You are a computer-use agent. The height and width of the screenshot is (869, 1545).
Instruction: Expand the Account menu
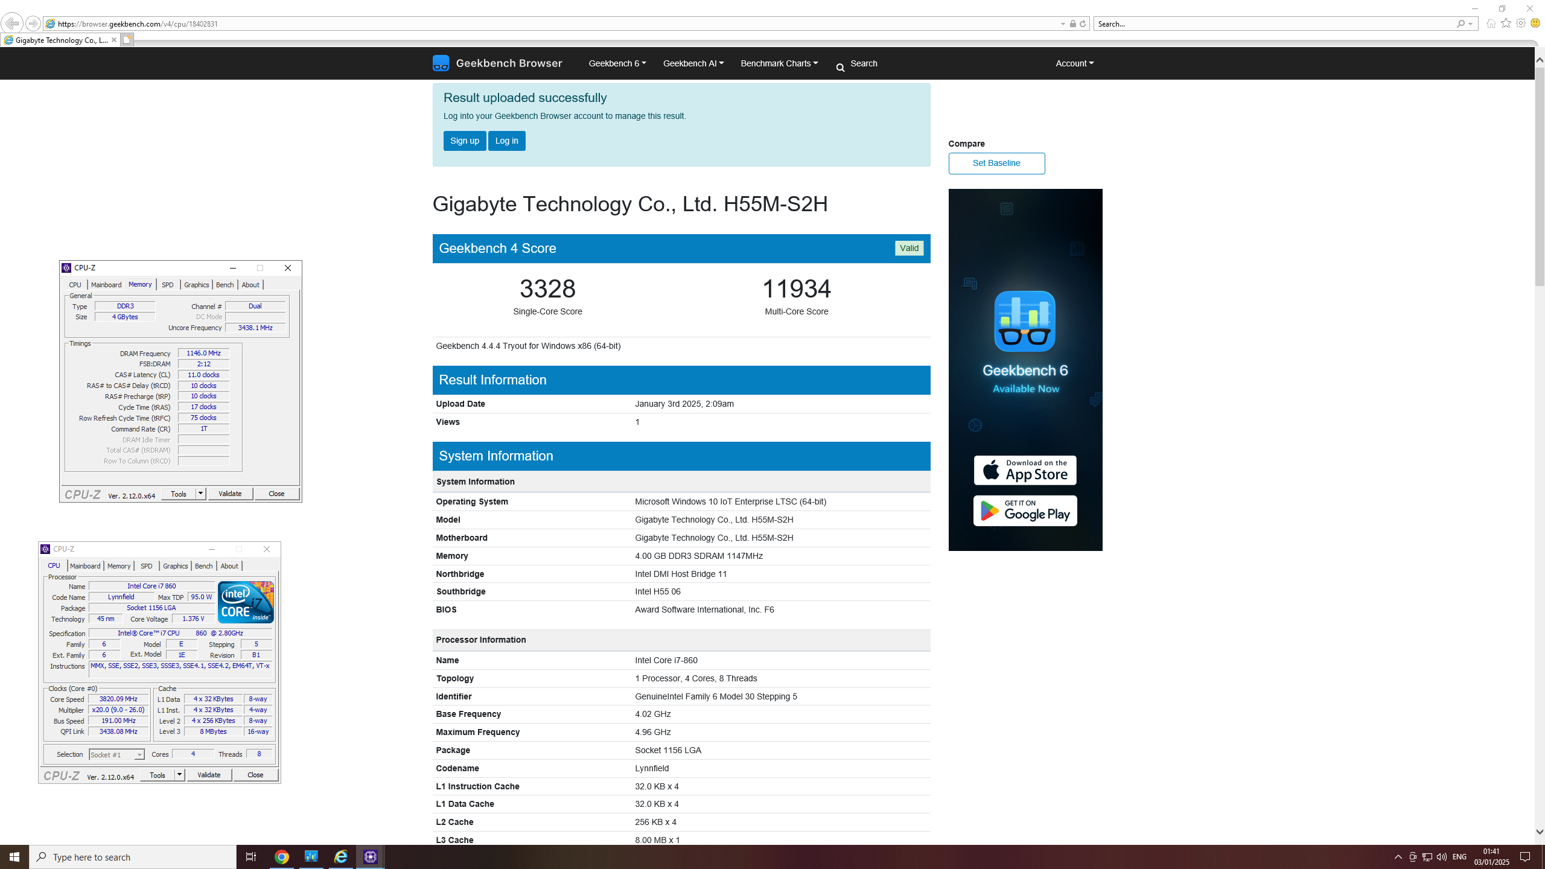tap(1074, 63)
